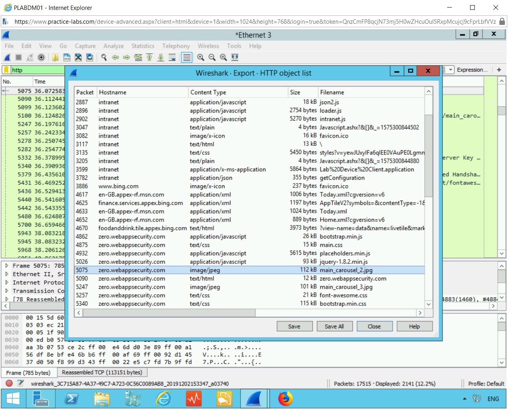Open a capture file folder icon
The height and width of the screenshot is (410, 508).
55,58
